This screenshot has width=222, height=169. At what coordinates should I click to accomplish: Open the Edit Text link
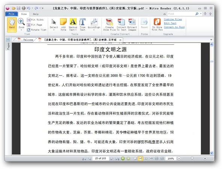[170, 23]
